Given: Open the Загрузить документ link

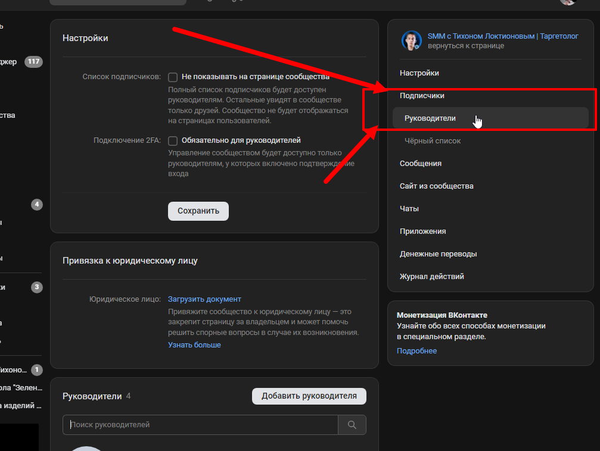Looking at the screenshot, I should click(204, 299).
